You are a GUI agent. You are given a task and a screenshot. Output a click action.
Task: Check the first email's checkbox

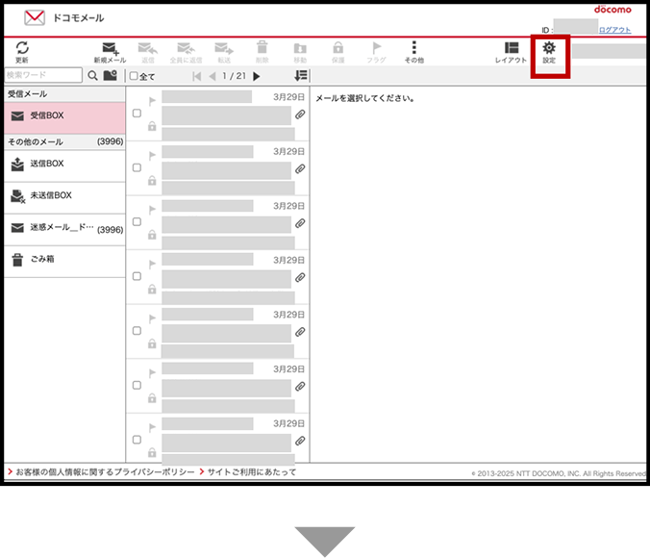point(137,114)
